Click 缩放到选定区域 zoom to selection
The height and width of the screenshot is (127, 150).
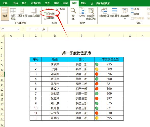pos(91,14)
